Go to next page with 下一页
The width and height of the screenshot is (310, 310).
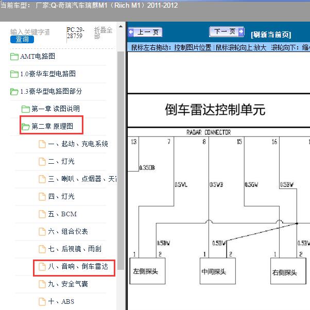227,31
